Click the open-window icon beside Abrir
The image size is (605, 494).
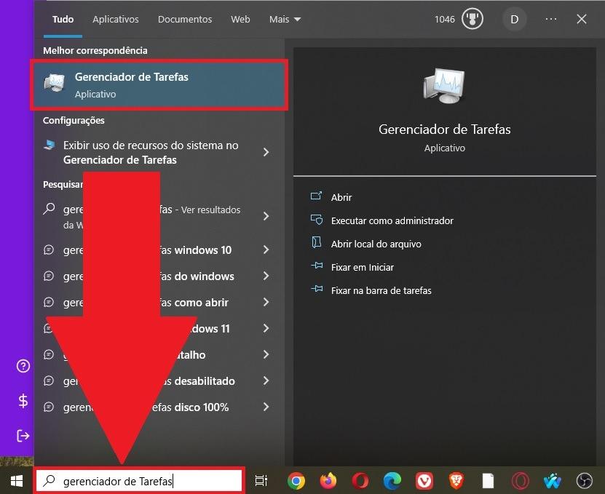[x=317, y=196]
